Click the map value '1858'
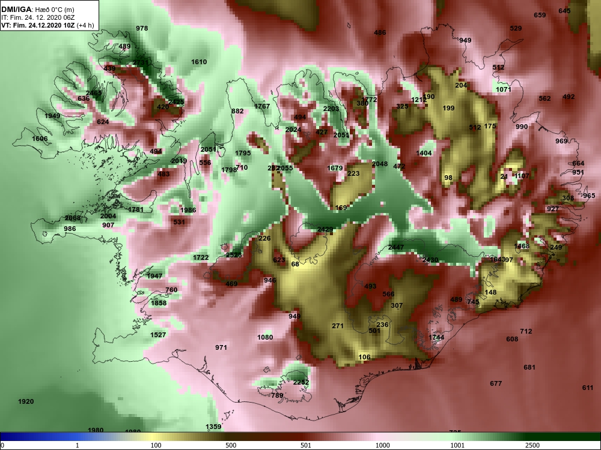This screenshot has width=601, height=450. [x=159, y=304]
